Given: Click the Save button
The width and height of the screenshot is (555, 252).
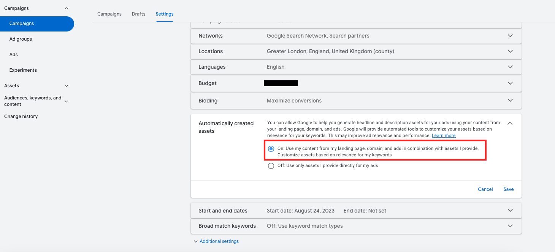Looking at the screenshot, I should coord(508,189).
